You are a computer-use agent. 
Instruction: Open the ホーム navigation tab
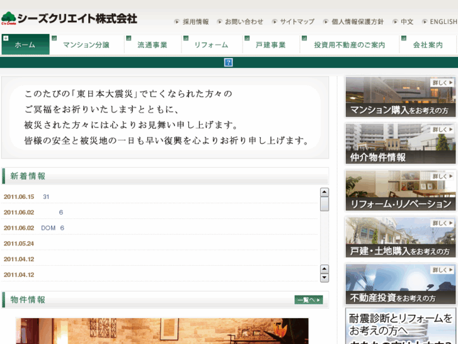(x=25, y=45)
